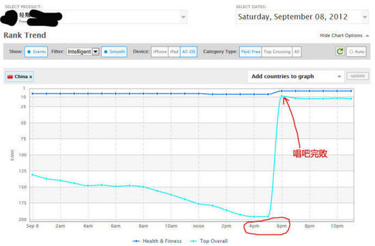Image resolution: width=375 pixels, height=246 pixels.
Task: Expand Add countries to graph dropdown
Action: coord(296,76)
